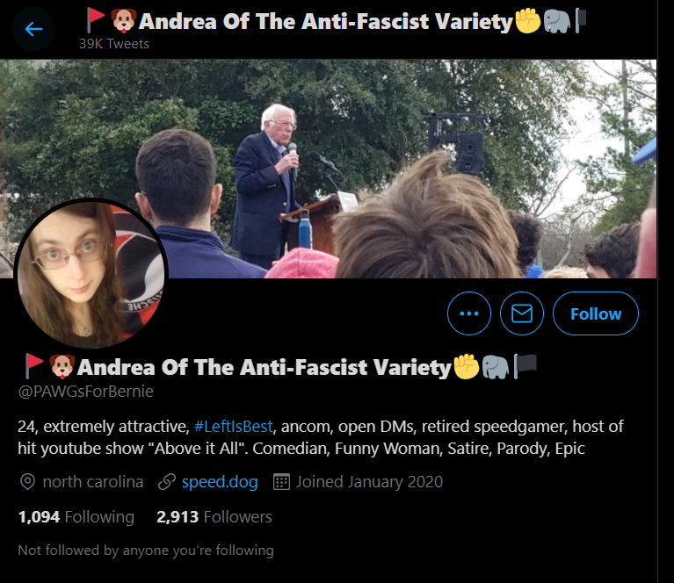Click the raised fist emoji in header title
The image size is (674, 583).
click(x=528, y=20)
